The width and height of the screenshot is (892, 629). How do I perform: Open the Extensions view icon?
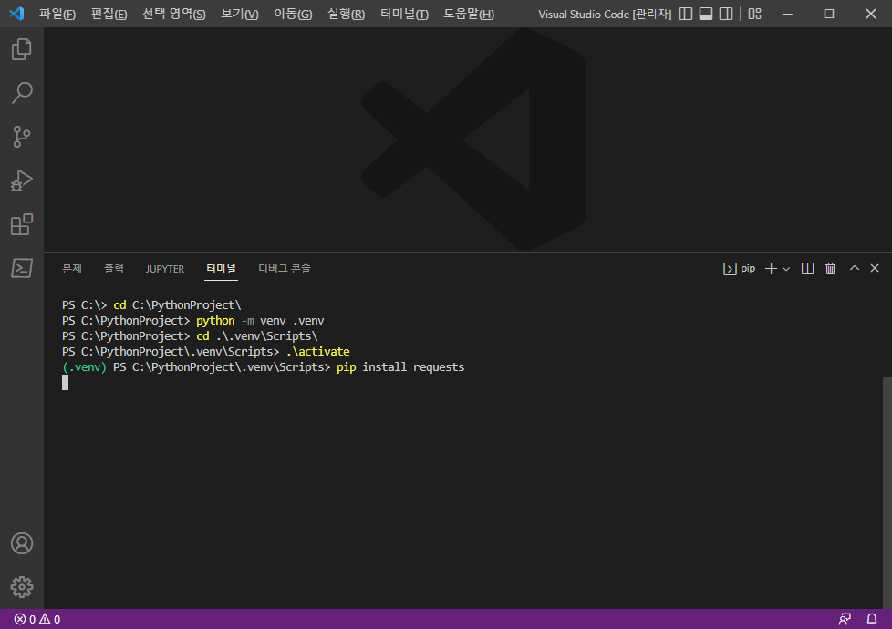[x=22, y=224]
